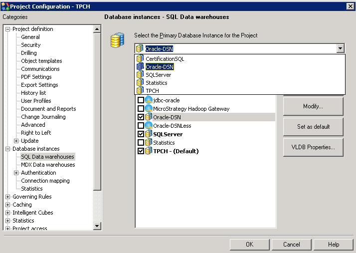Click the CertificationSQL database icon in dropdown

click(140, 59)
